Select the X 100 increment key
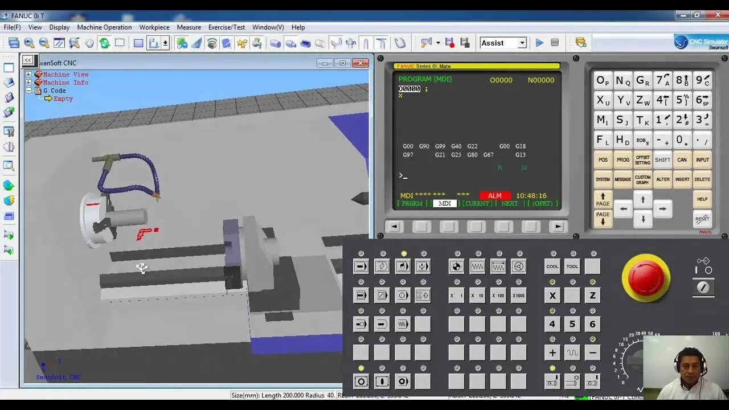This screenshot has height=410, width=729. [498, 295]
